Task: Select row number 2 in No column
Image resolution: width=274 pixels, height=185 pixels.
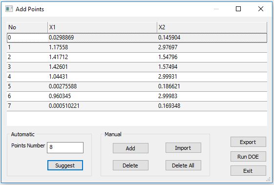Action: tap(9, 57)
